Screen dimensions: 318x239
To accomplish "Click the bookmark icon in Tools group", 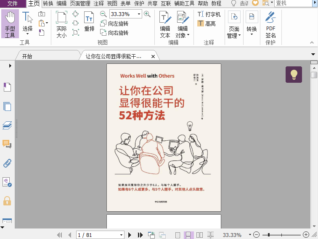I will click(x=42, y=32).
